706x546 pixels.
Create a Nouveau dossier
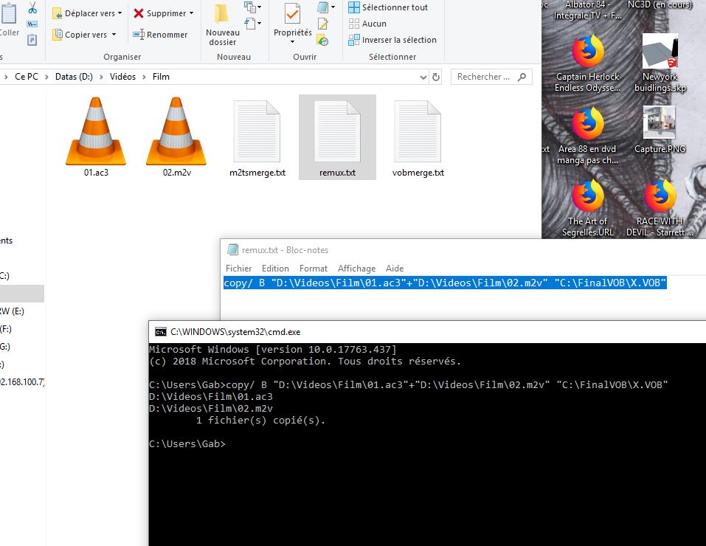(x=223, y=25)
